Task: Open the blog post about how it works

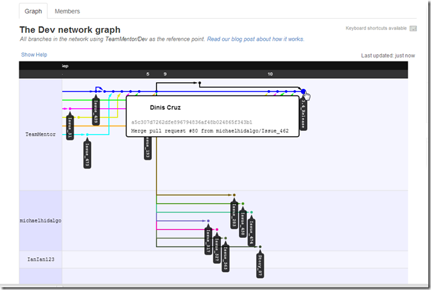Action: pos(255,39)
